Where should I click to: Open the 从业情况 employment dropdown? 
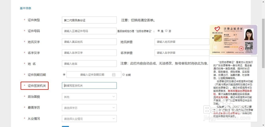pos(89,119)
